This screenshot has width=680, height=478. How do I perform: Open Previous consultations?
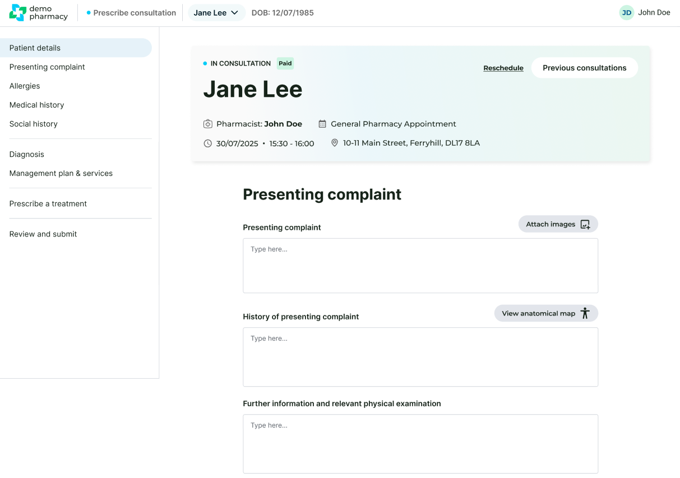(584, 68)
